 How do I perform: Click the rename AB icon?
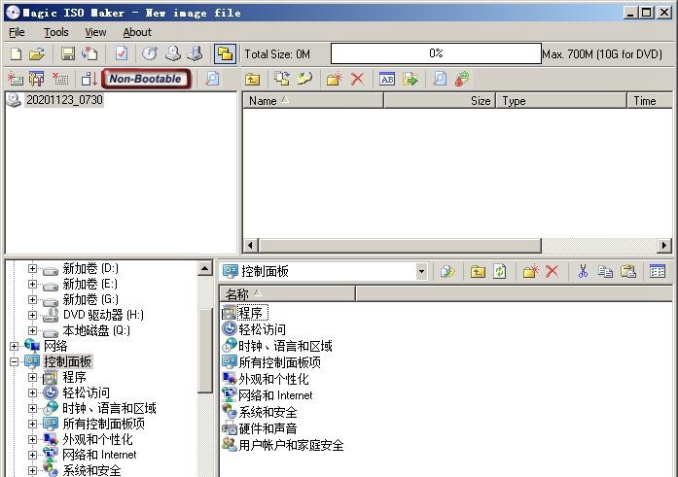point(387,79)
